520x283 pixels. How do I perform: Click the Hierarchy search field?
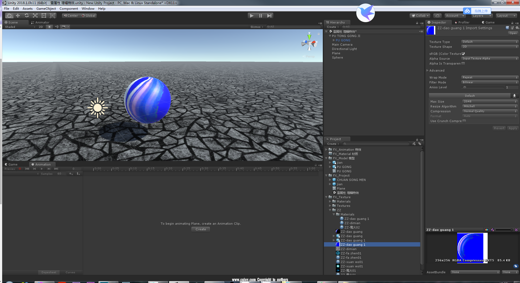tap(381, 27)
